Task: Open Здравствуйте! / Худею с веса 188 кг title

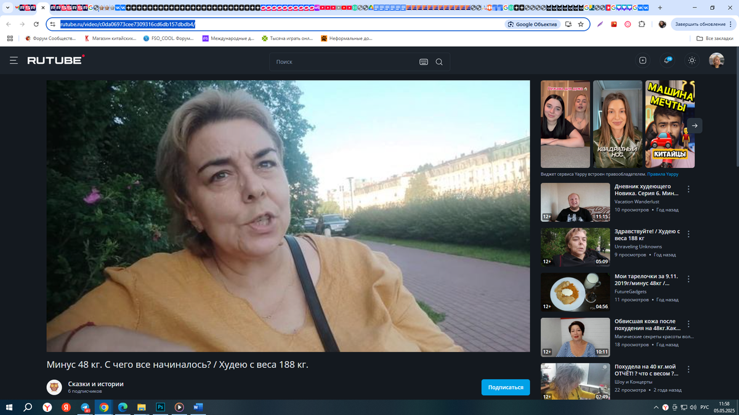Action: pos(647,234)
